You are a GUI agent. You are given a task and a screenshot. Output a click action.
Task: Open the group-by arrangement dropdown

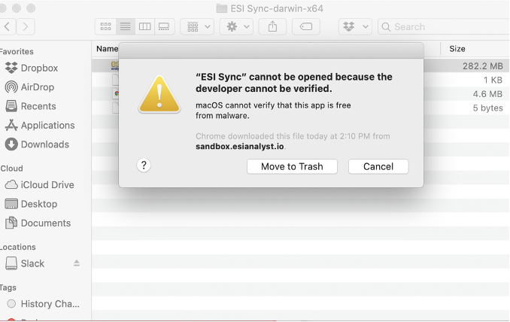197,26
